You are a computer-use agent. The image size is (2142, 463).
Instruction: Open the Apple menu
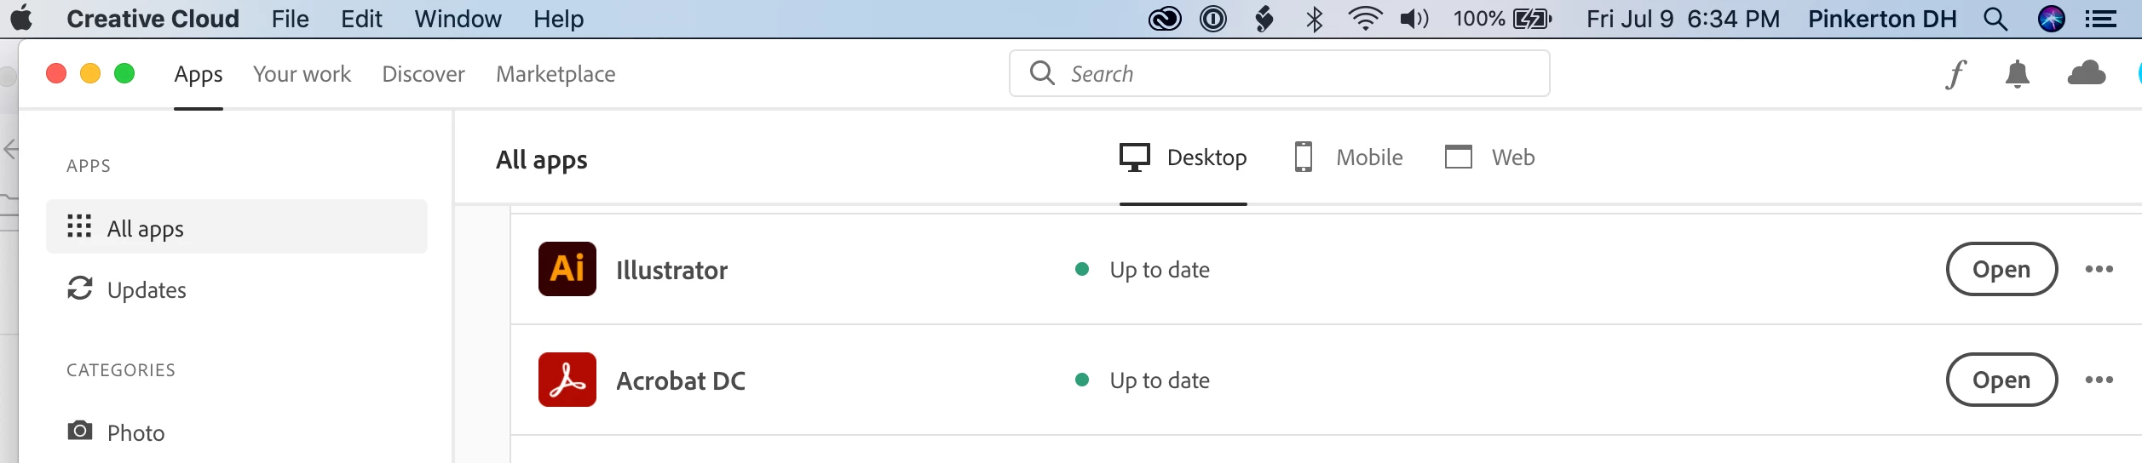click(x=21, y=18)
